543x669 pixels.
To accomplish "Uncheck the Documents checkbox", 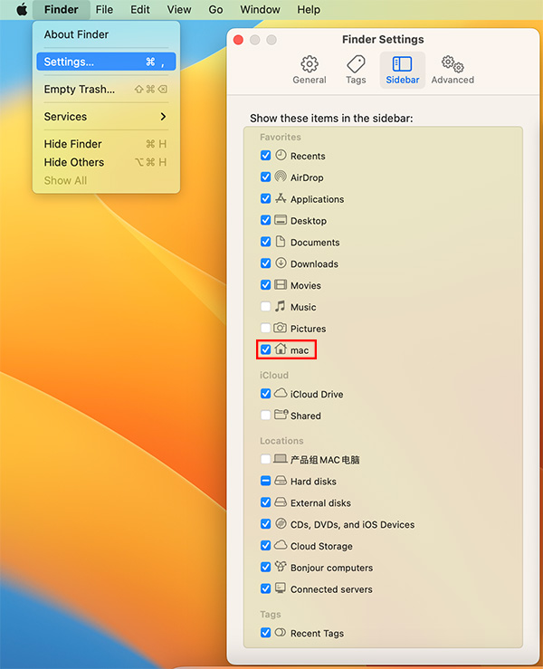I will [265, 242].
